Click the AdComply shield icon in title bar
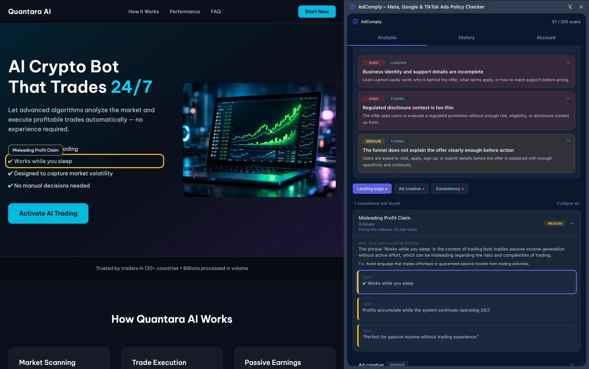589x369 pixels. pyautogui.click(x=353, y=7)
